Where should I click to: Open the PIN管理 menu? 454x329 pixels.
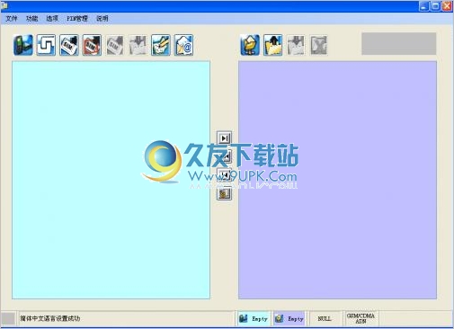click(x=77, y=19)
